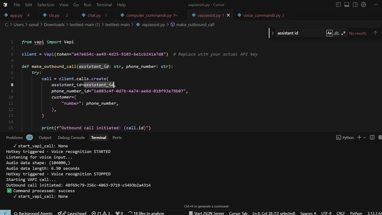Screen dimensions: 382x215
Task: Click 'testtest-main (1)' breadcrumb segment
Action: [x=85, y=24]
